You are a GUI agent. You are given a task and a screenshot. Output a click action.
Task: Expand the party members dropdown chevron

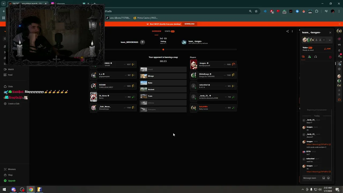pos(330,40)
